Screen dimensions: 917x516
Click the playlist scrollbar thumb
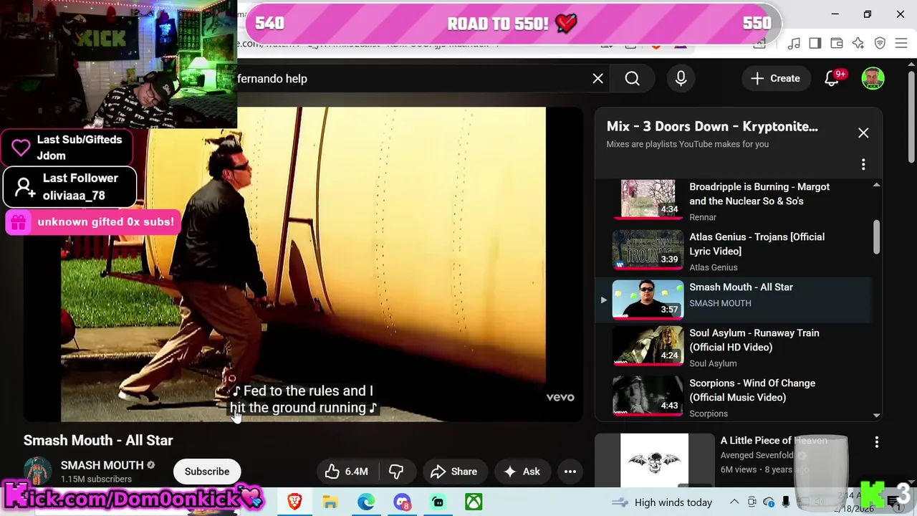tap(876, 236)
